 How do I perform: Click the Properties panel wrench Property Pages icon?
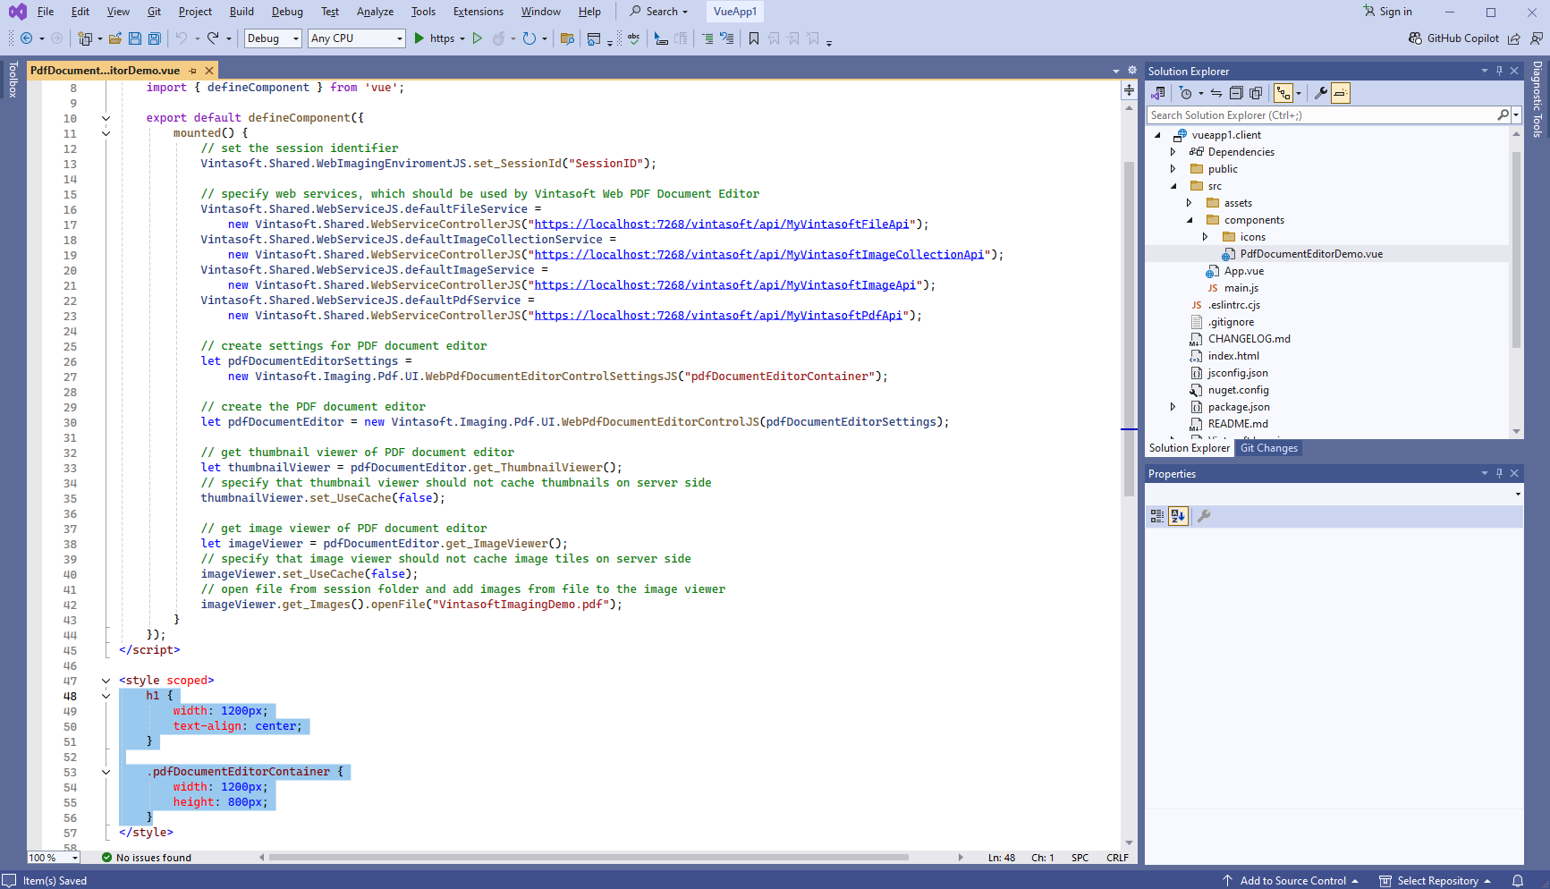point(1204,516)
